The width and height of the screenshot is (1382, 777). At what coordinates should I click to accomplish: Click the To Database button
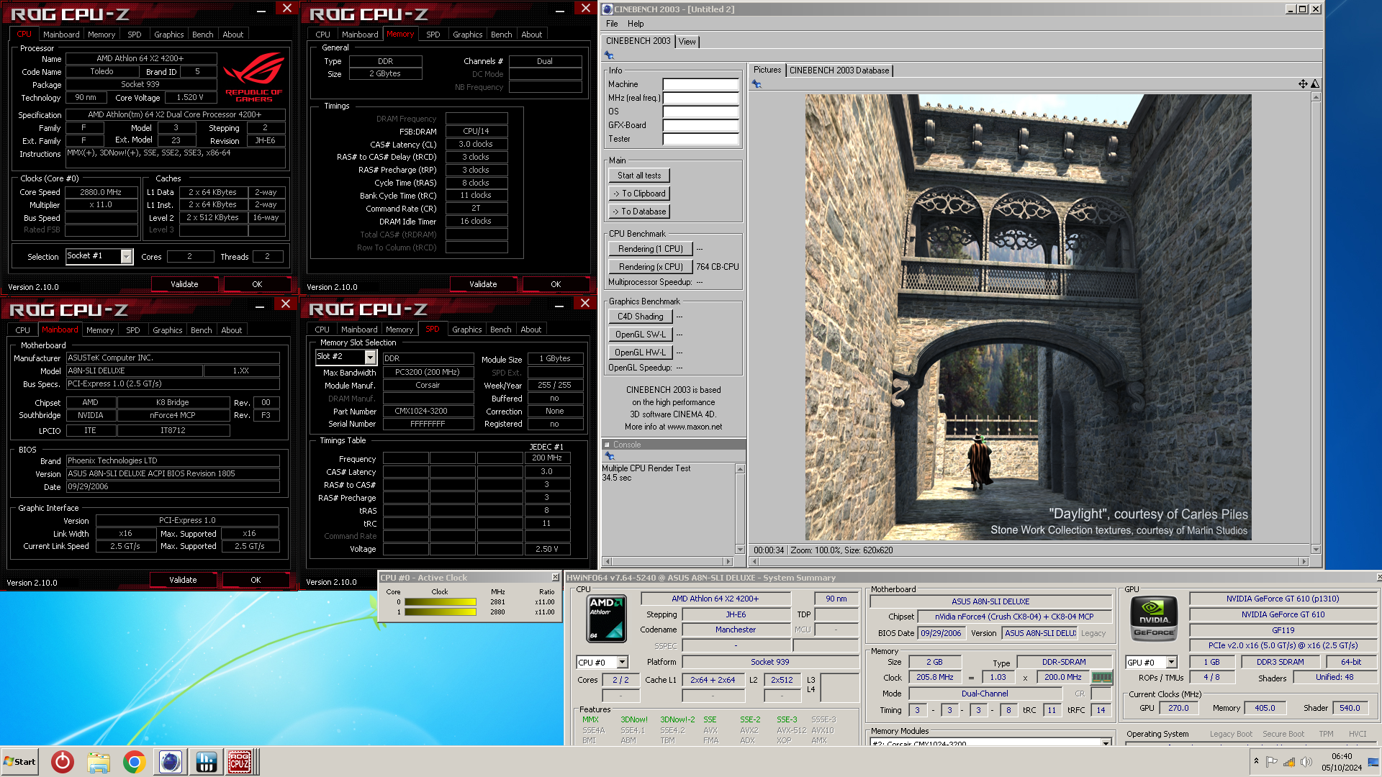pyautogui.click(x=639, y=212)
